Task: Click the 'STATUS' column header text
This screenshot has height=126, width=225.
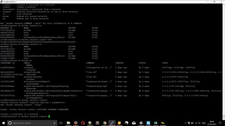Action: pos(142,63)
